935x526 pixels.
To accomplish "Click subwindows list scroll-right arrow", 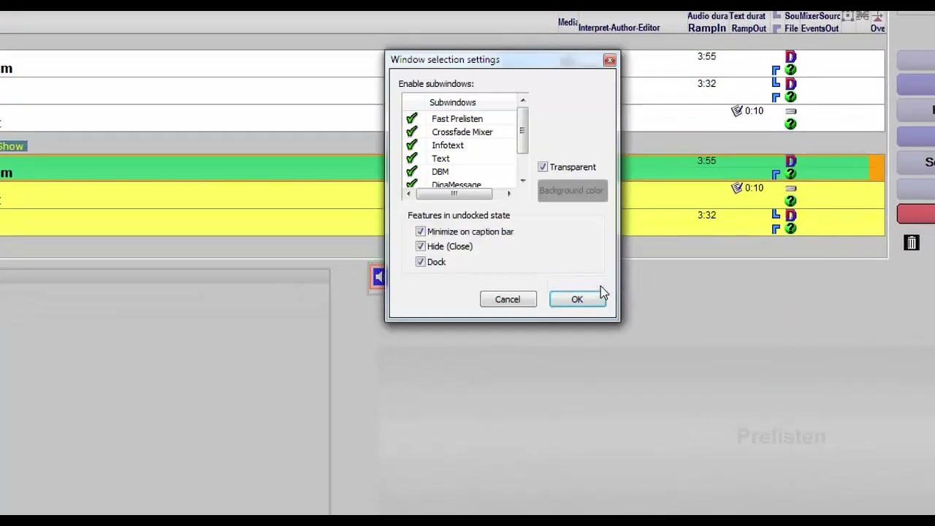I will click(x=509, y=194).
